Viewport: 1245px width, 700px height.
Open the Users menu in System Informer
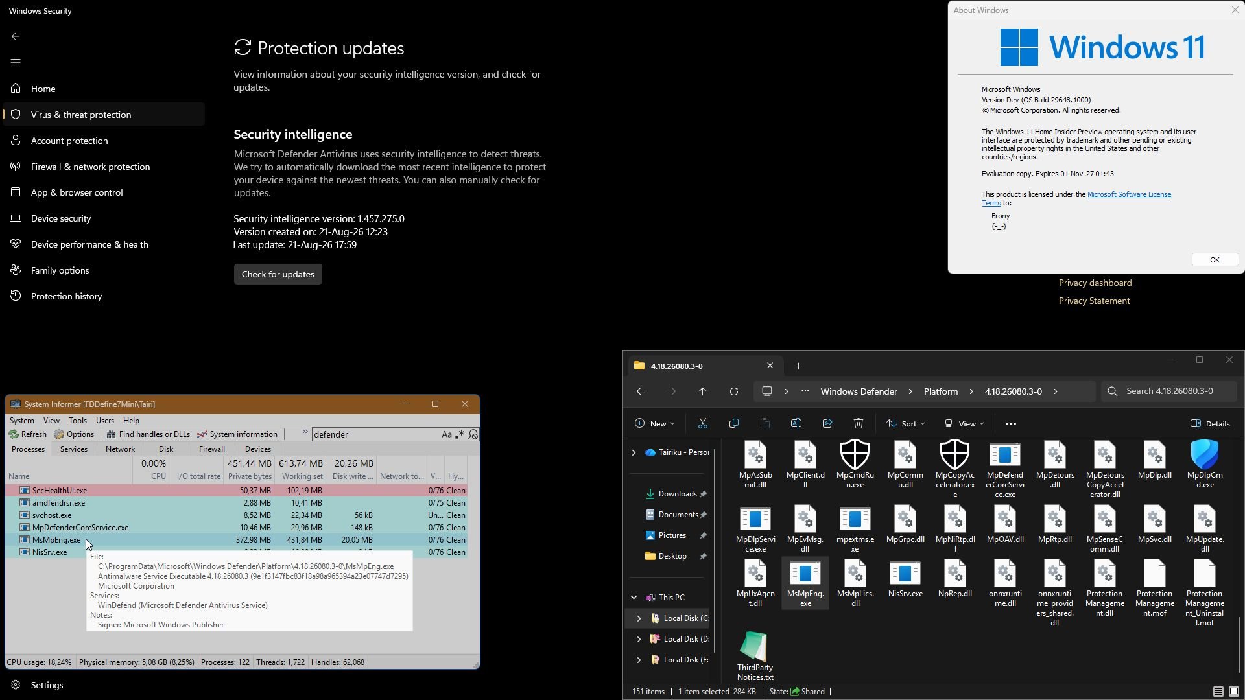(104, 421)
